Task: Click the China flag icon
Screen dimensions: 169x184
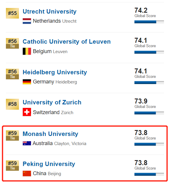Action: coord(27,173)
